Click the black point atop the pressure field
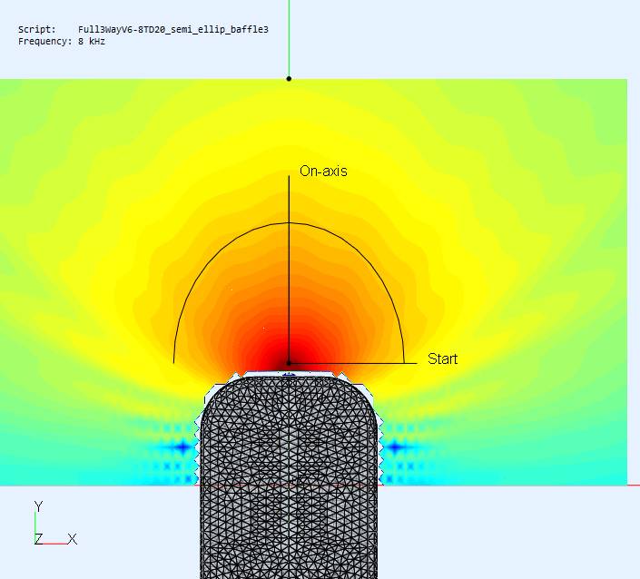The image size is (640, 579). (x=289, y=78)
